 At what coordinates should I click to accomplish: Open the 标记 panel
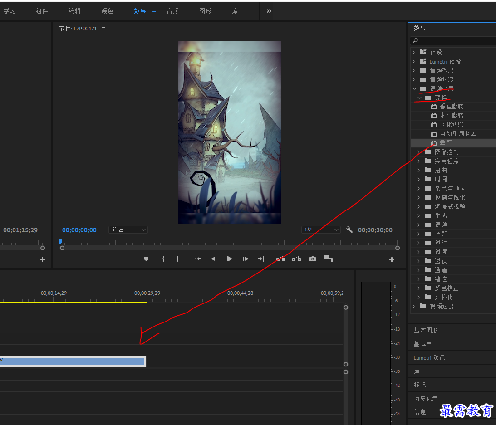coord(420,385)
